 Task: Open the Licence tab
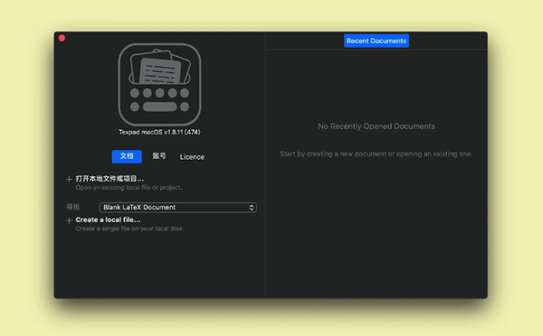click(192, 157)
